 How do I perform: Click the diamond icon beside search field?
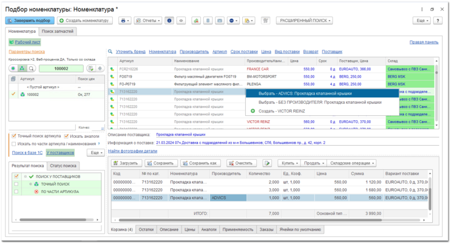point(100,69)
